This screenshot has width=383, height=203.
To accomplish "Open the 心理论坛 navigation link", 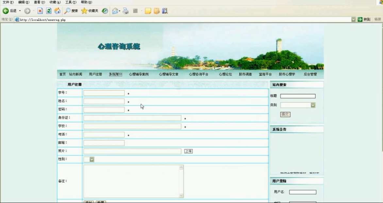I will [225, 74].
